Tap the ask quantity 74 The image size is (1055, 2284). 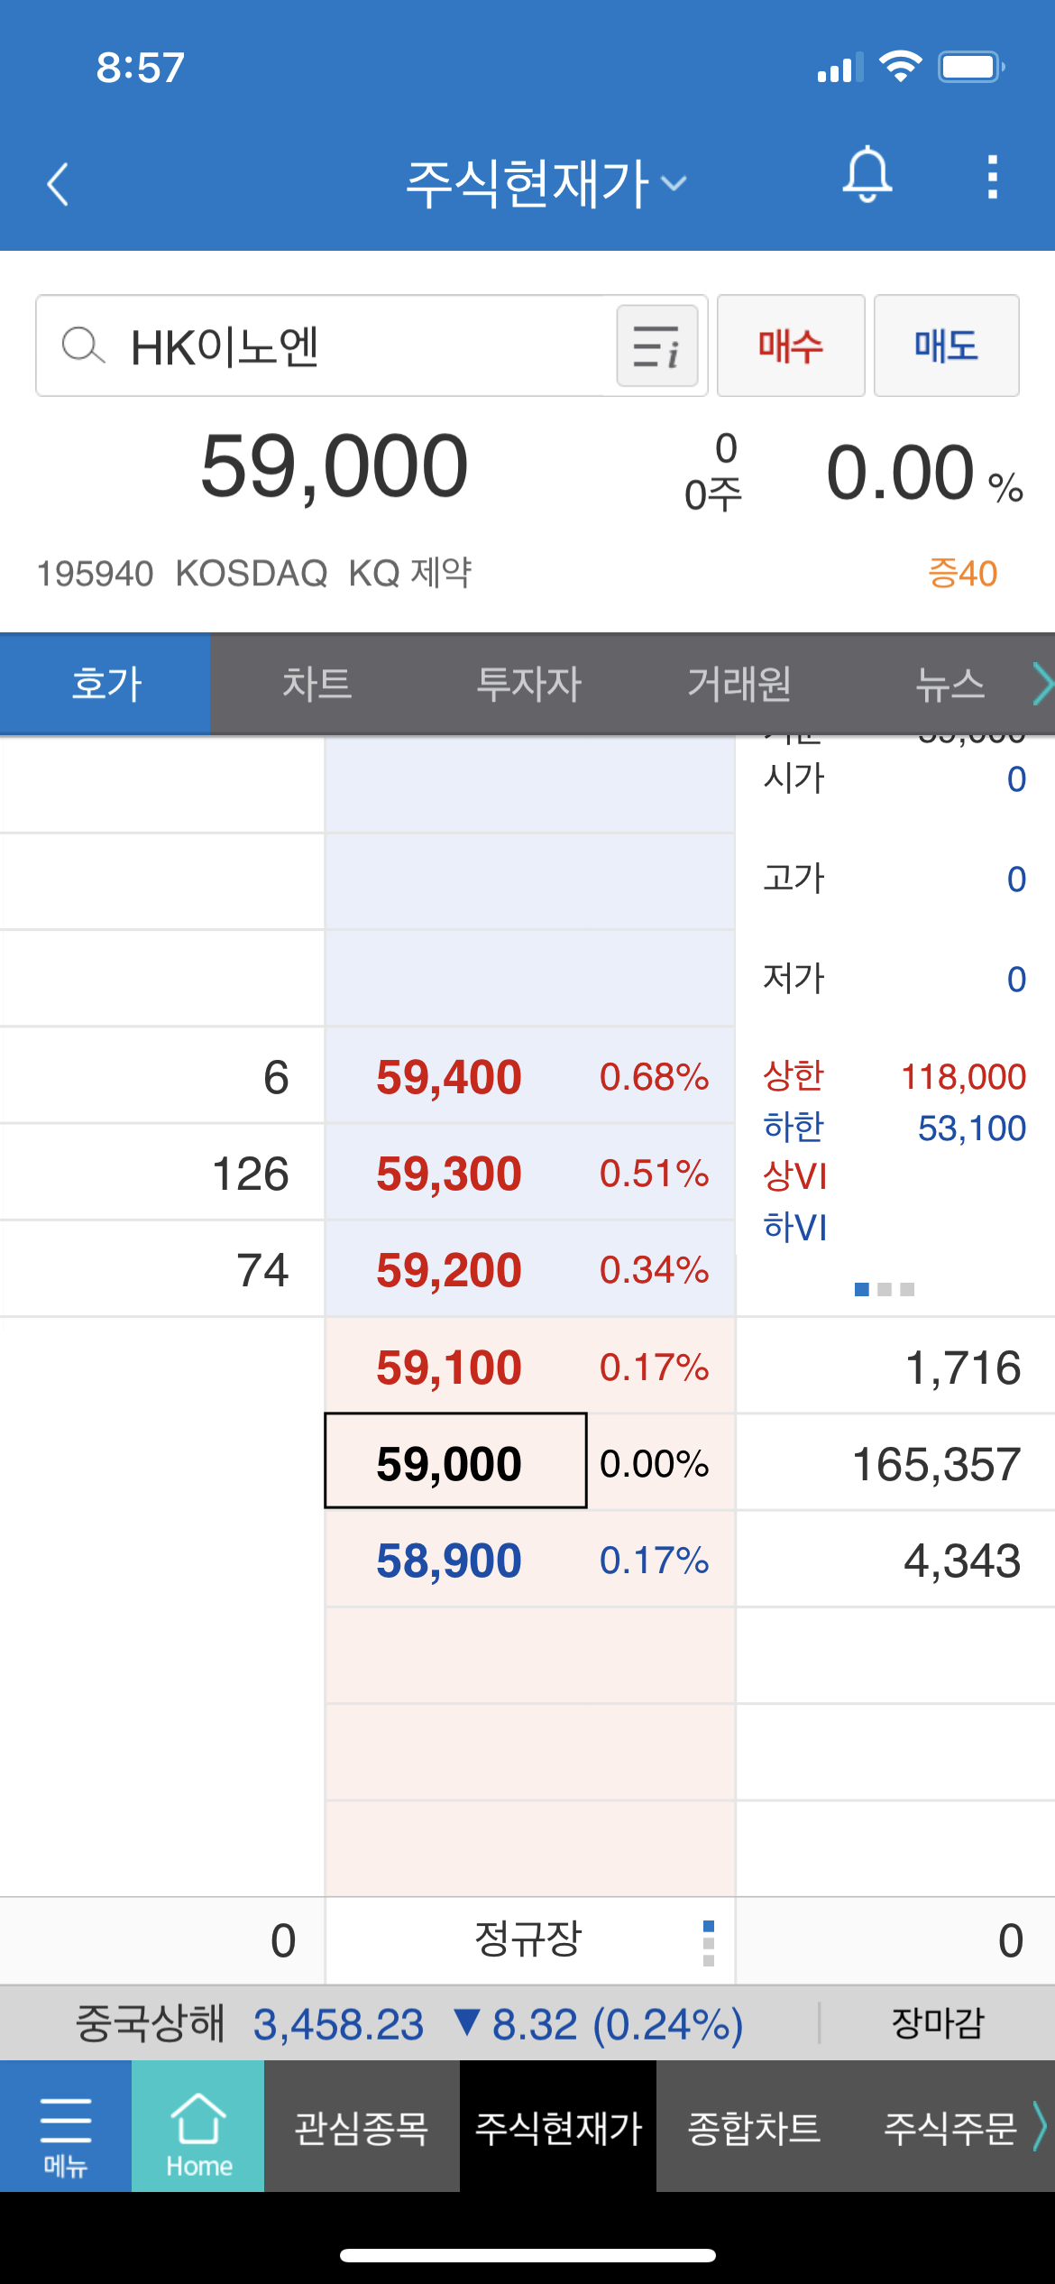262,1270
